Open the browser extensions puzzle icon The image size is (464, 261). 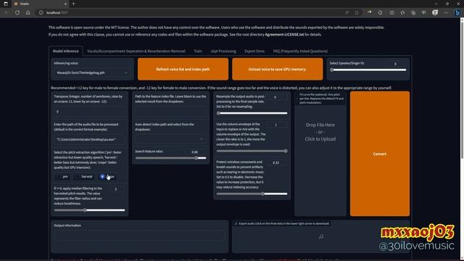380,13
